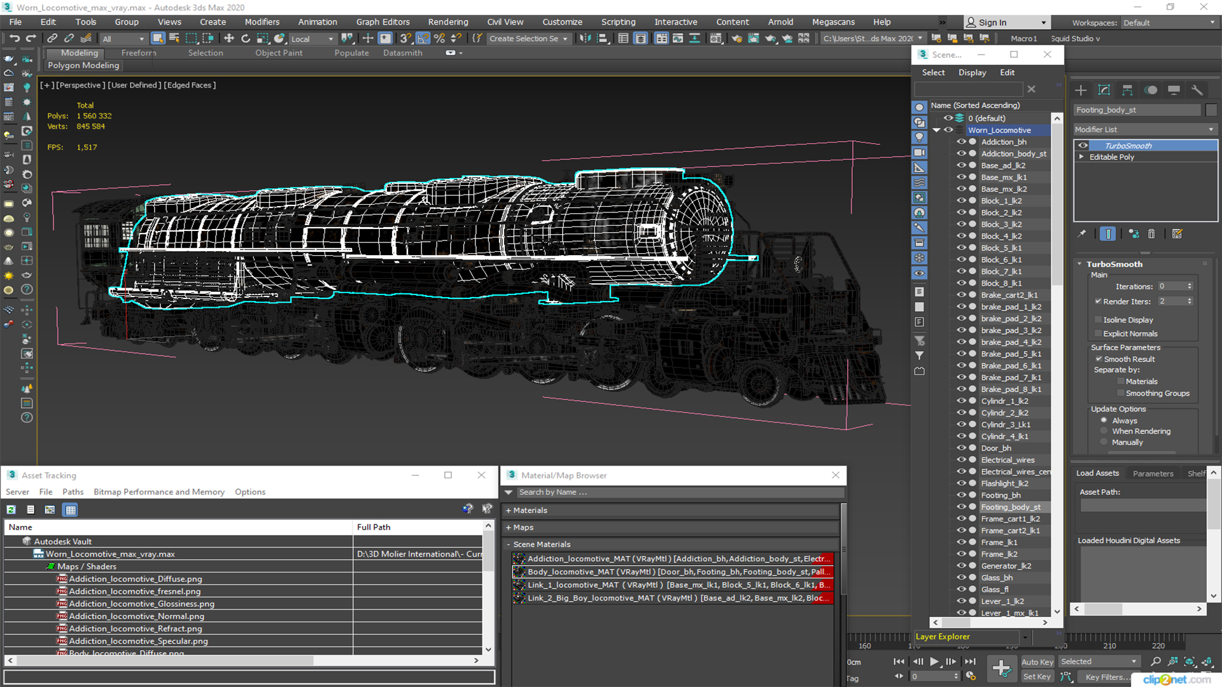
Task: Toggle the Angle Snap button
Action: (423, 38)
